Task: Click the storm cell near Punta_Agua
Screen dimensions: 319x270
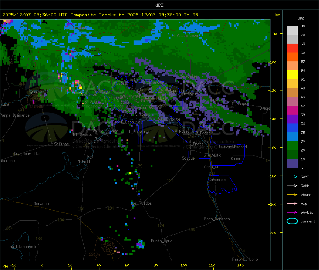Action: click(141, 244)
